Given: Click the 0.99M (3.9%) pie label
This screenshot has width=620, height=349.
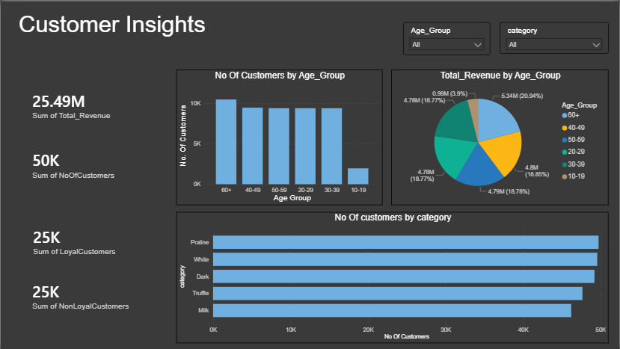Looking at the screenshot, I should click(x=450, y=93).
